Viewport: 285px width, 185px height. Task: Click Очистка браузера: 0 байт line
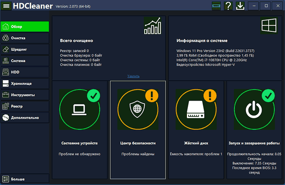[x=81, y=56]
